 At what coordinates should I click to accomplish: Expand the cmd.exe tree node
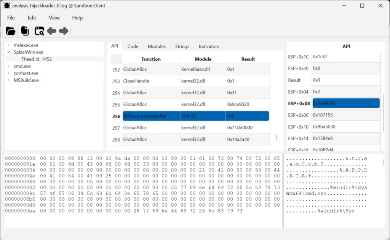point(9,66)
